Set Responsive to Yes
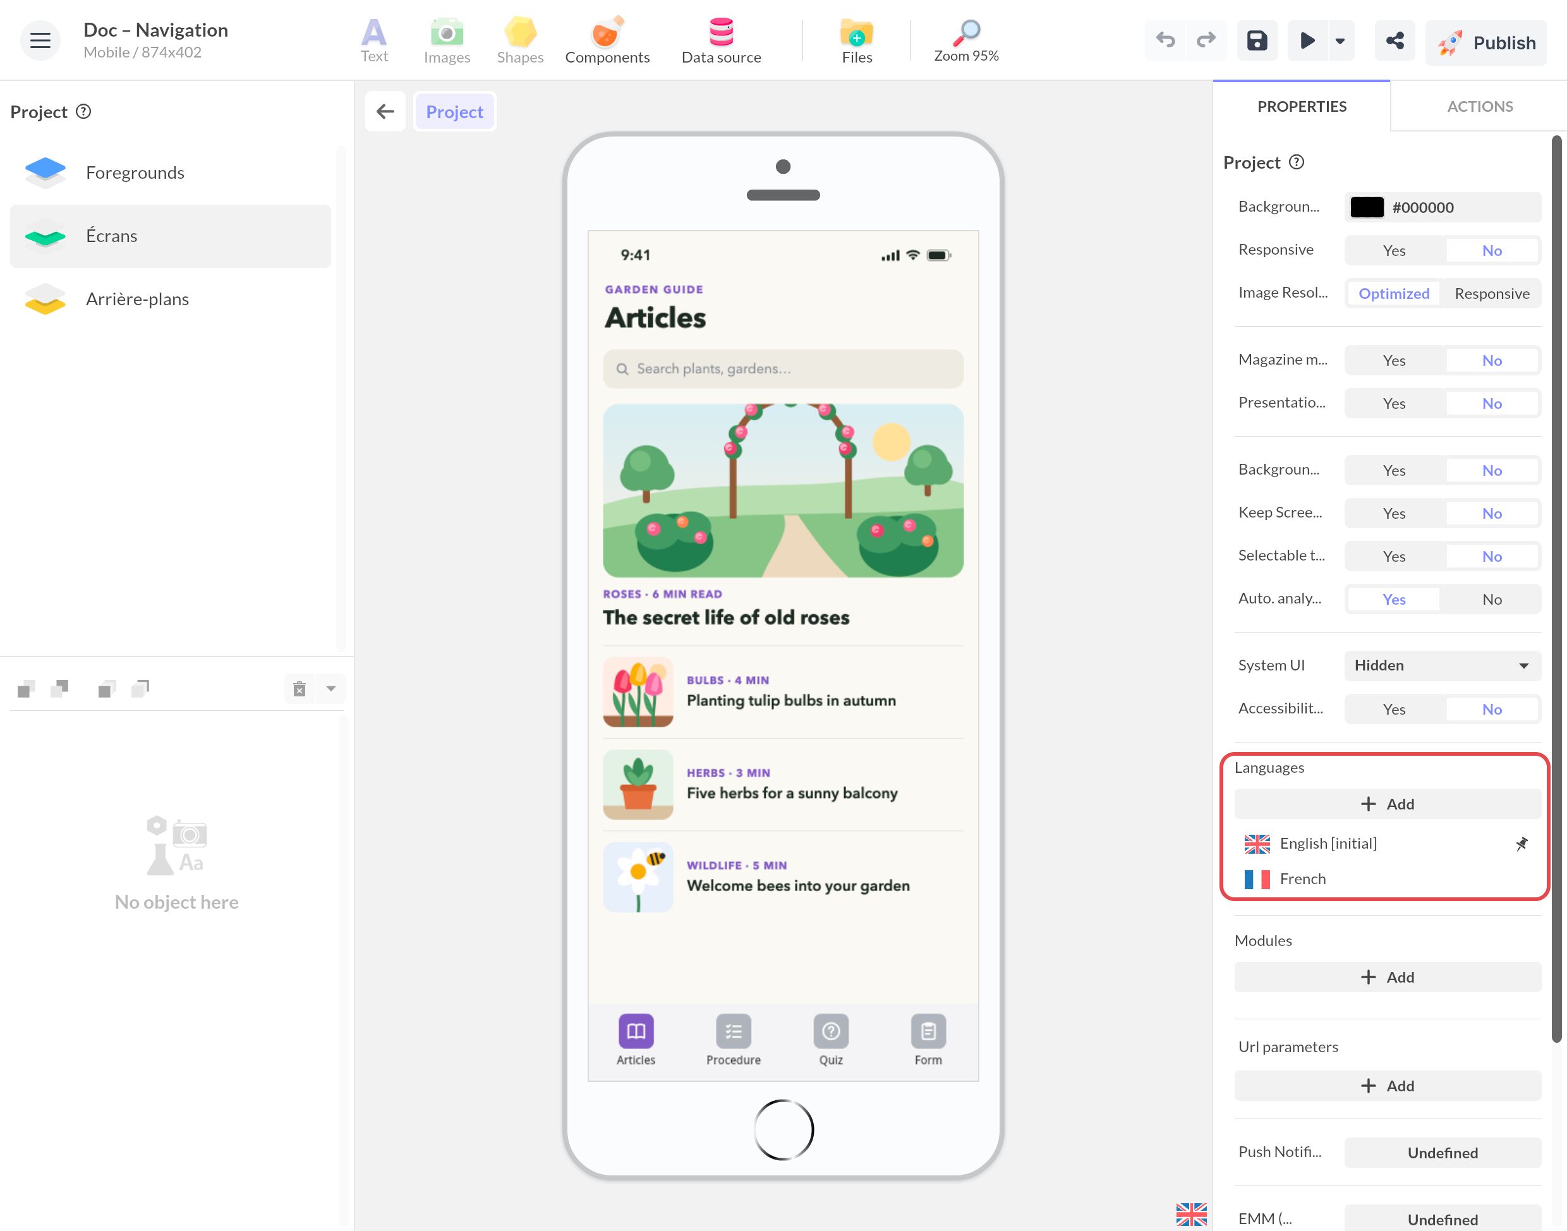 pos(1394,251)
